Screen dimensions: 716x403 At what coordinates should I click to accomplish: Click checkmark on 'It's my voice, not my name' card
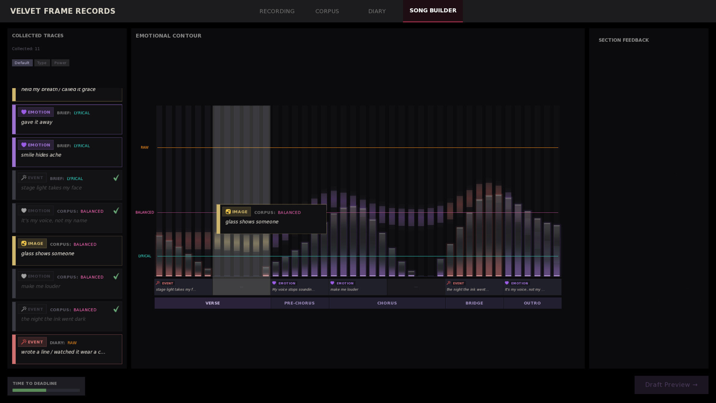point(116,210)
